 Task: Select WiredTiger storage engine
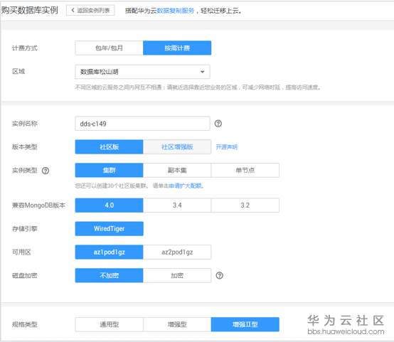point(109,229)
